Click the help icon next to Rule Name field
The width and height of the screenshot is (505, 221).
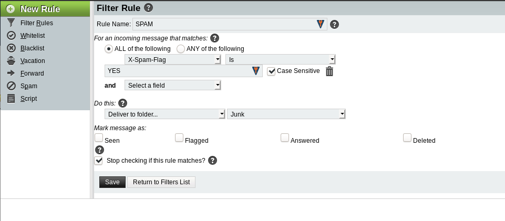(x=334, y=24)
